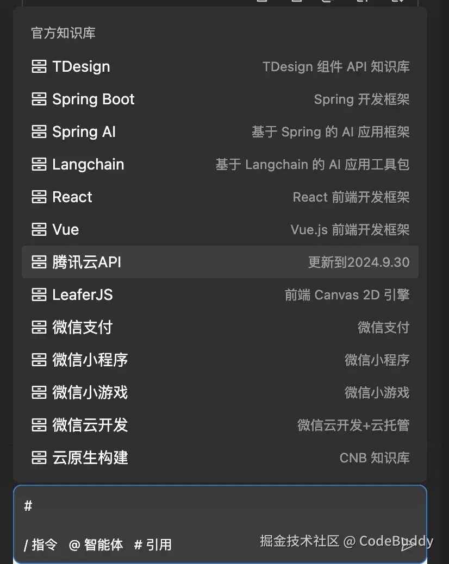Click the LeaferJS grid icon
Image resolution: width=449 pixels, height=564 pixels.
pos(39,294)
